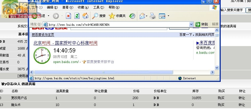Click 转让 in the 猪头术 row

[x=242, y=105]
